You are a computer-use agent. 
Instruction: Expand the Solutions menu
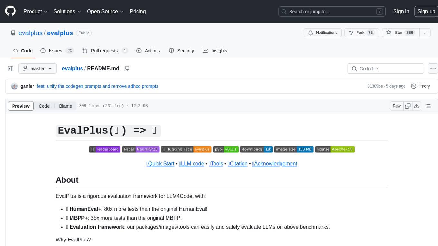[67, 11]
